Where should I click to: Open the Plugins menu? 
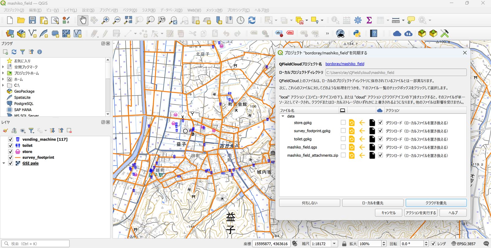(109, 10)
